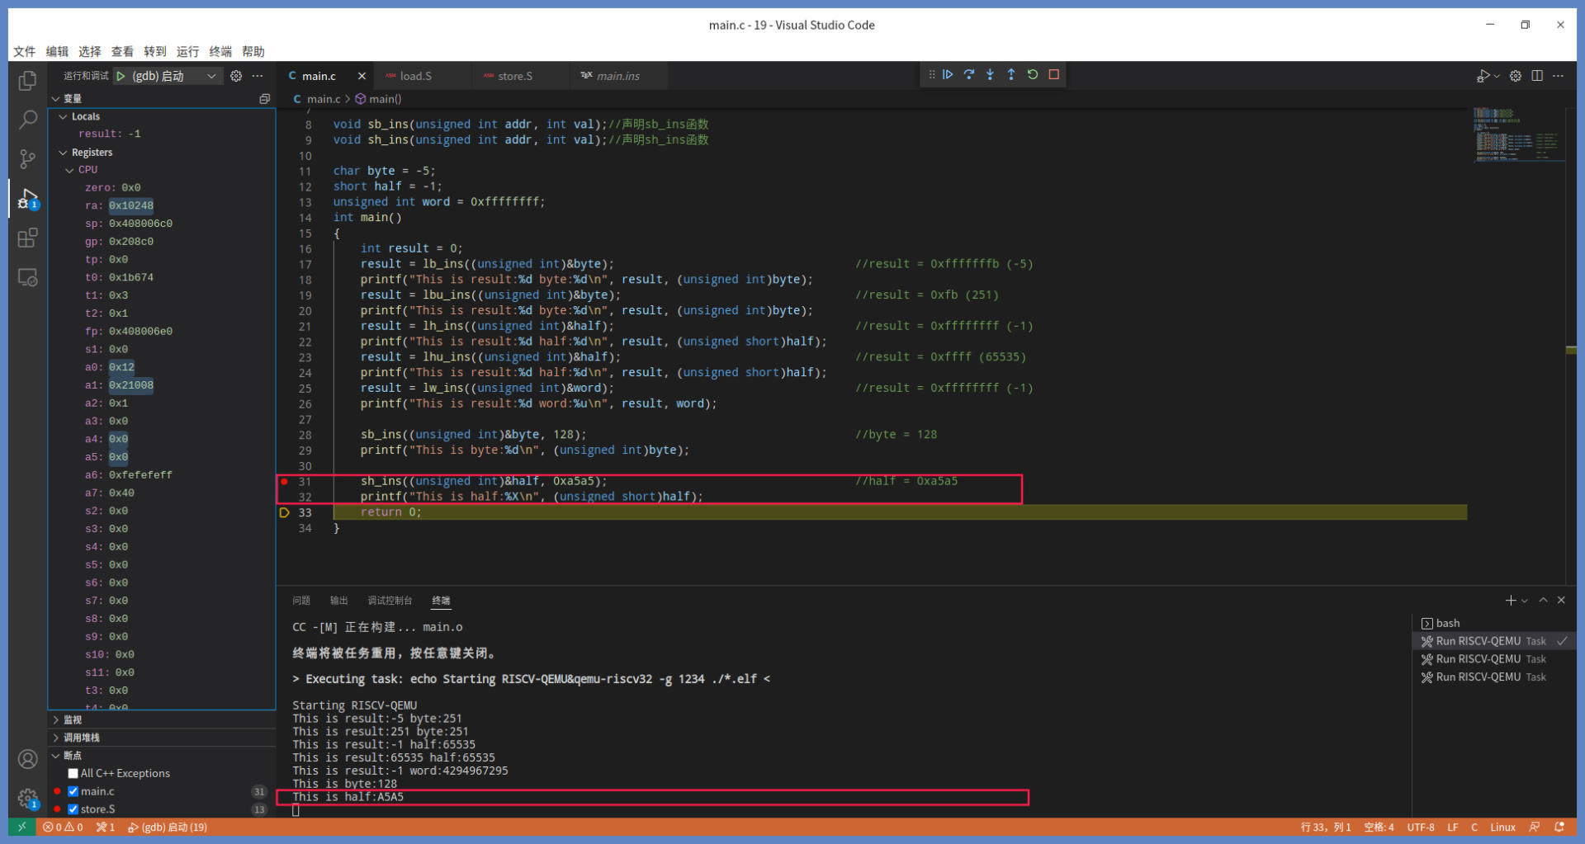The height and width of the screenshot is (844, 1585).
Task: Click the Step Over debug icon
Action: 969,75
